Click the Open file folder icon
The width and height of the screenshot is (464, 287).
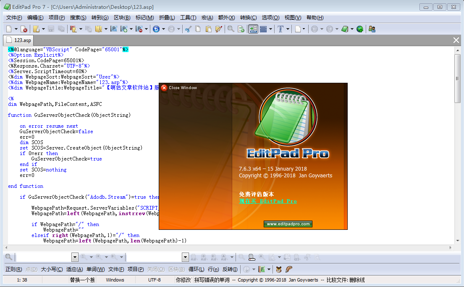point(37,29)
